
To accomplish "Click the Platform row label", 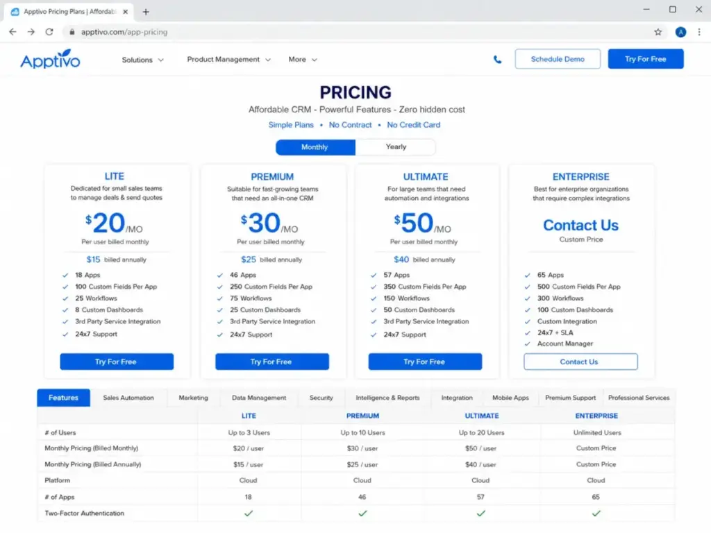I will click(58, 480).
